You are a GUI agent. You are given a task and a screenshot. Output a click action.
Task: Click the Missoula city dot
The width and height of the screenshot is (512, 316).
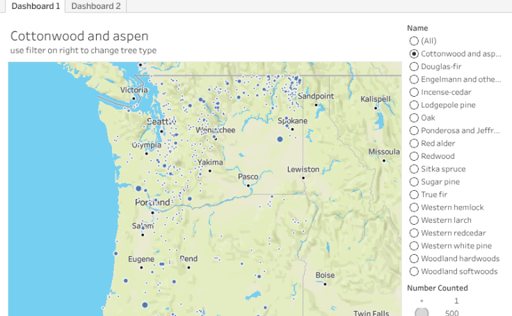(384, 161)
